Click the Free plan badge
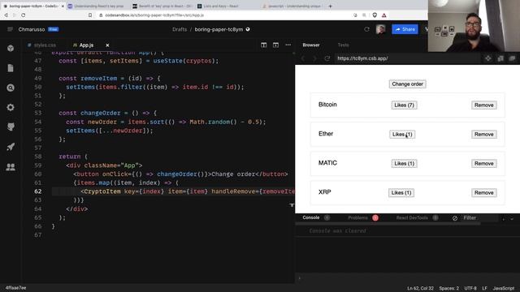520x292 pixels. pos(53,29)
